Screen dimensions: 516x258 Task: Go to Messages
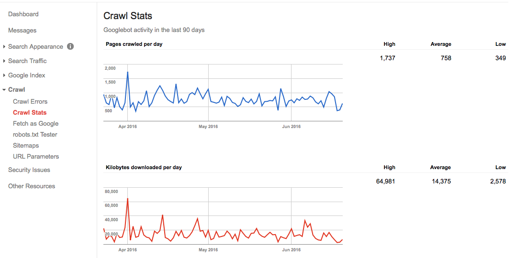pos(22,31)
